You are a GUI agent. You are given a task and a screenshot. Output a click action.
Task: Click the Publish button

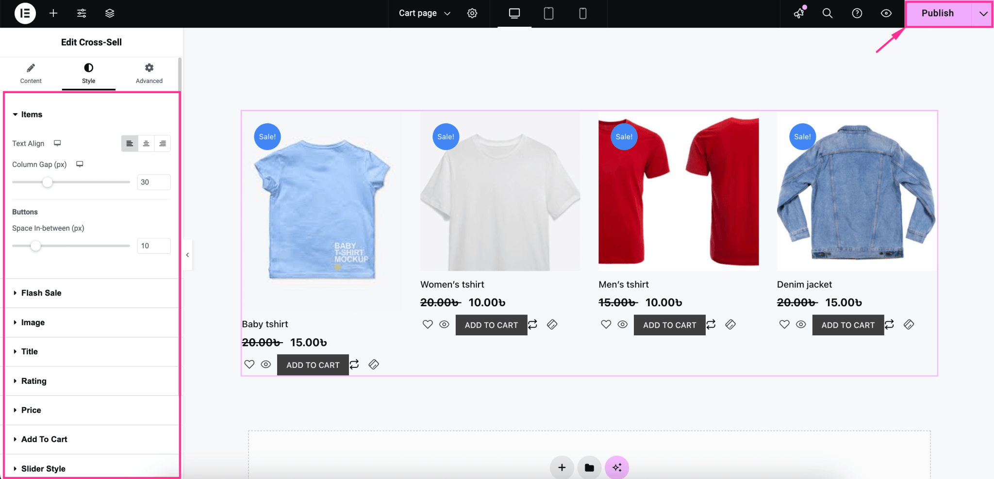point(937,13)
